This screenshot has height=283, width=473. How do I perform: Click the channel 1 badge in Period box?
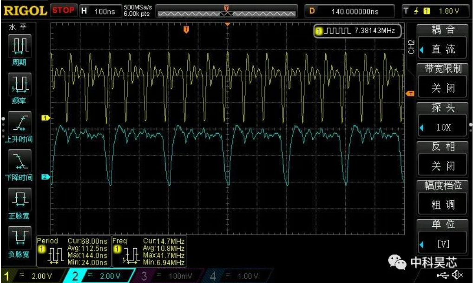point(41,249)
